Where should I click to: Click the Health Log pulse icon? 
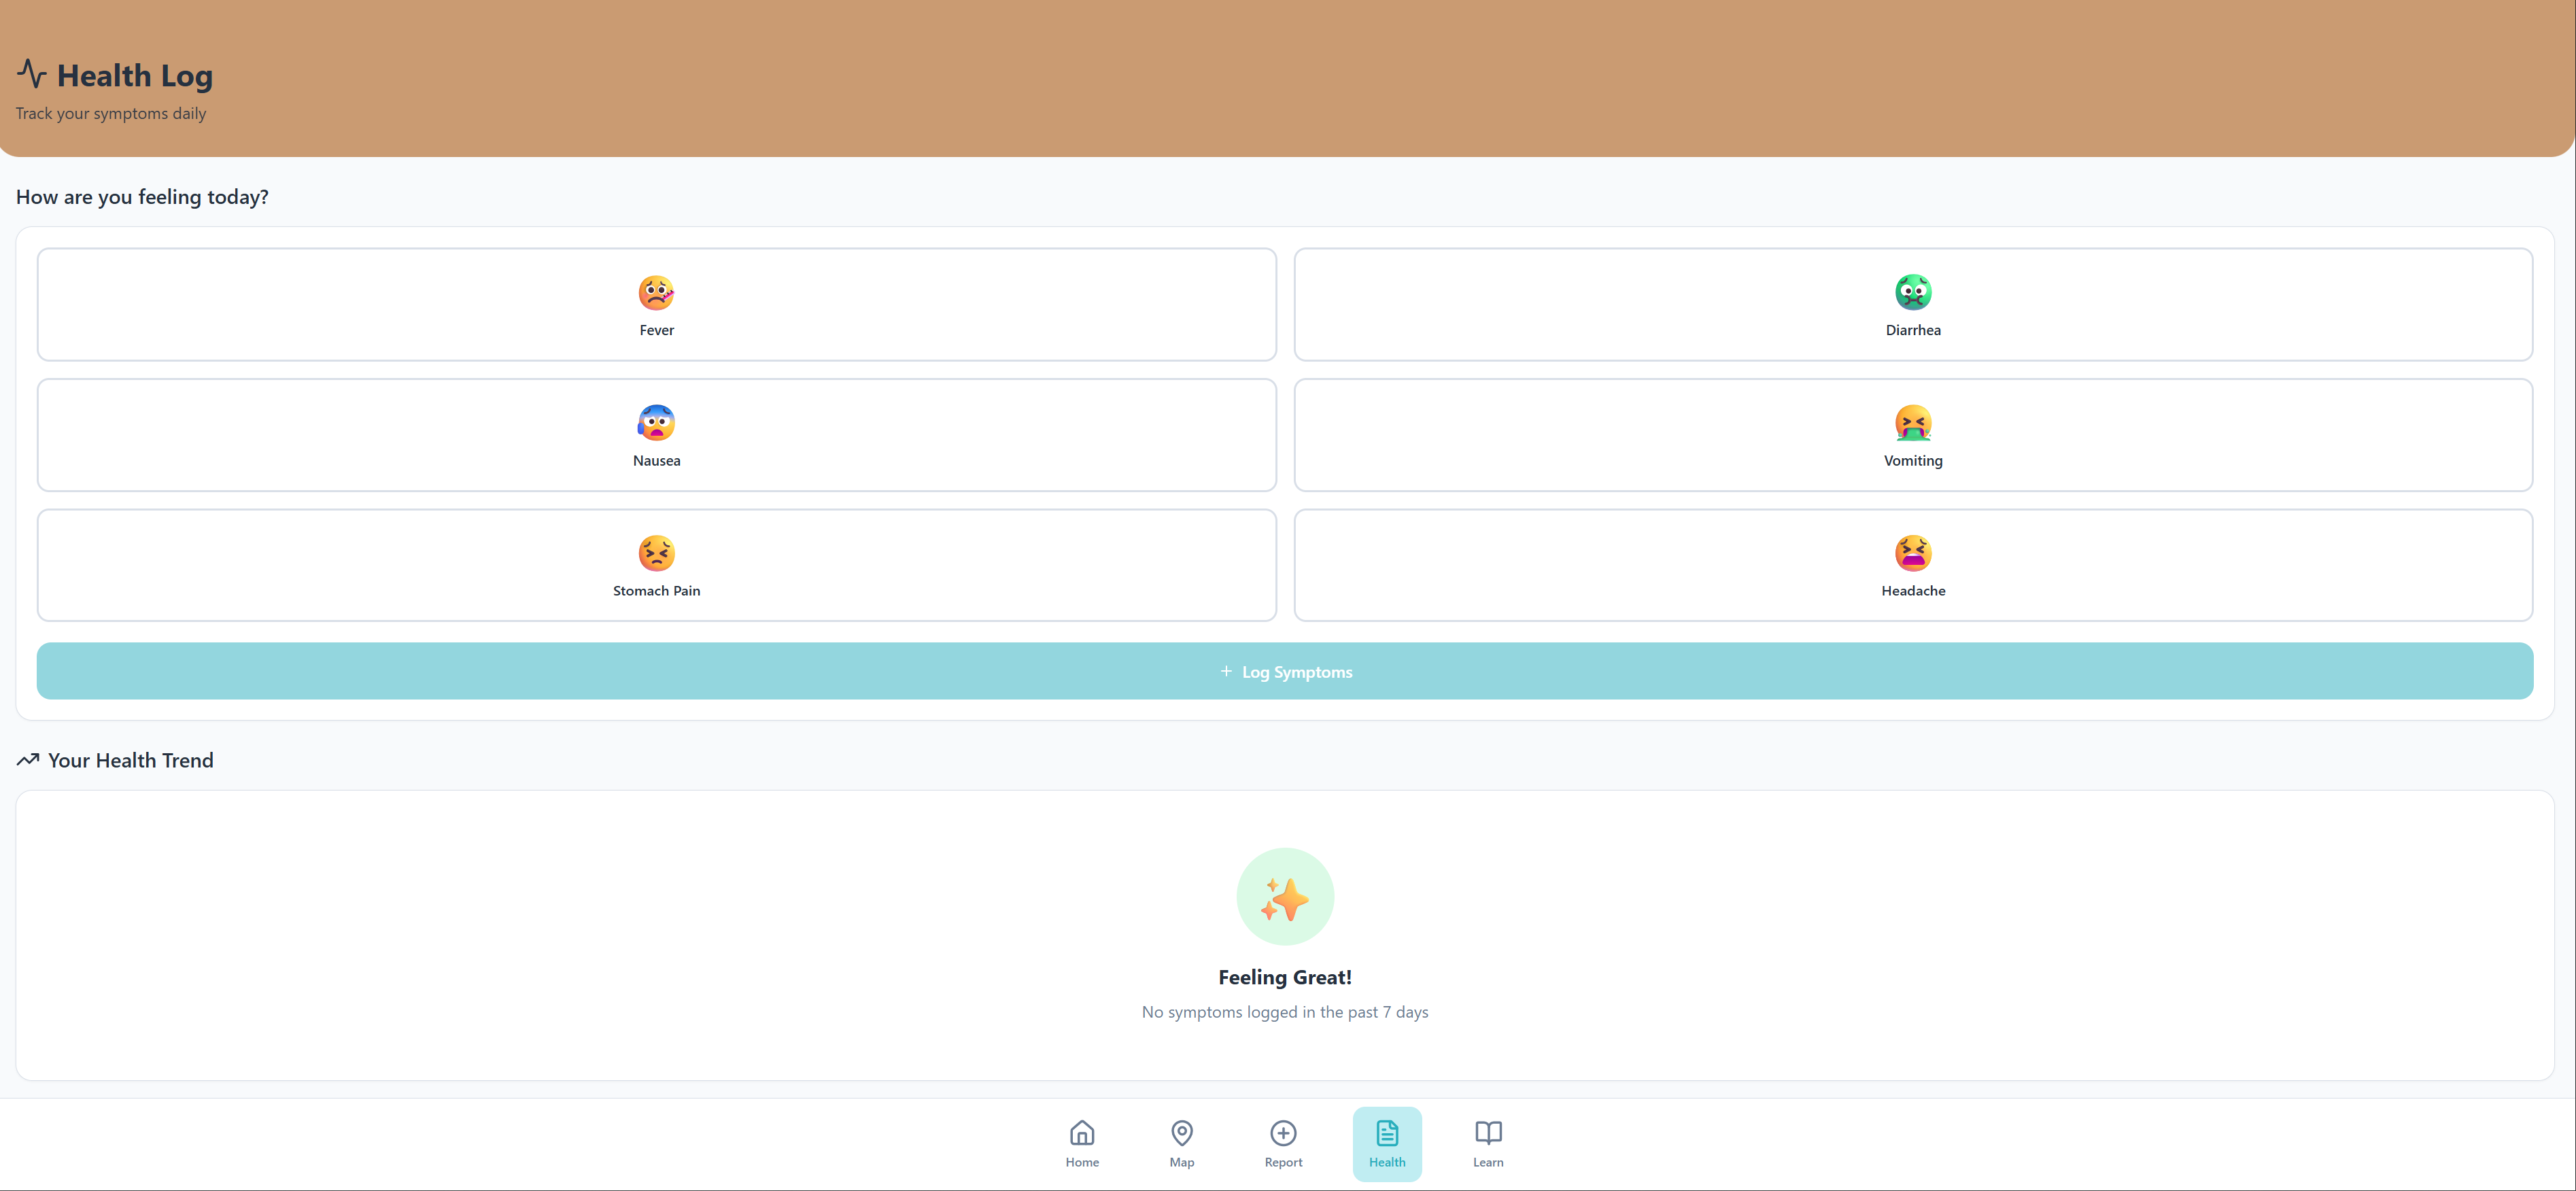coord(31,74)
